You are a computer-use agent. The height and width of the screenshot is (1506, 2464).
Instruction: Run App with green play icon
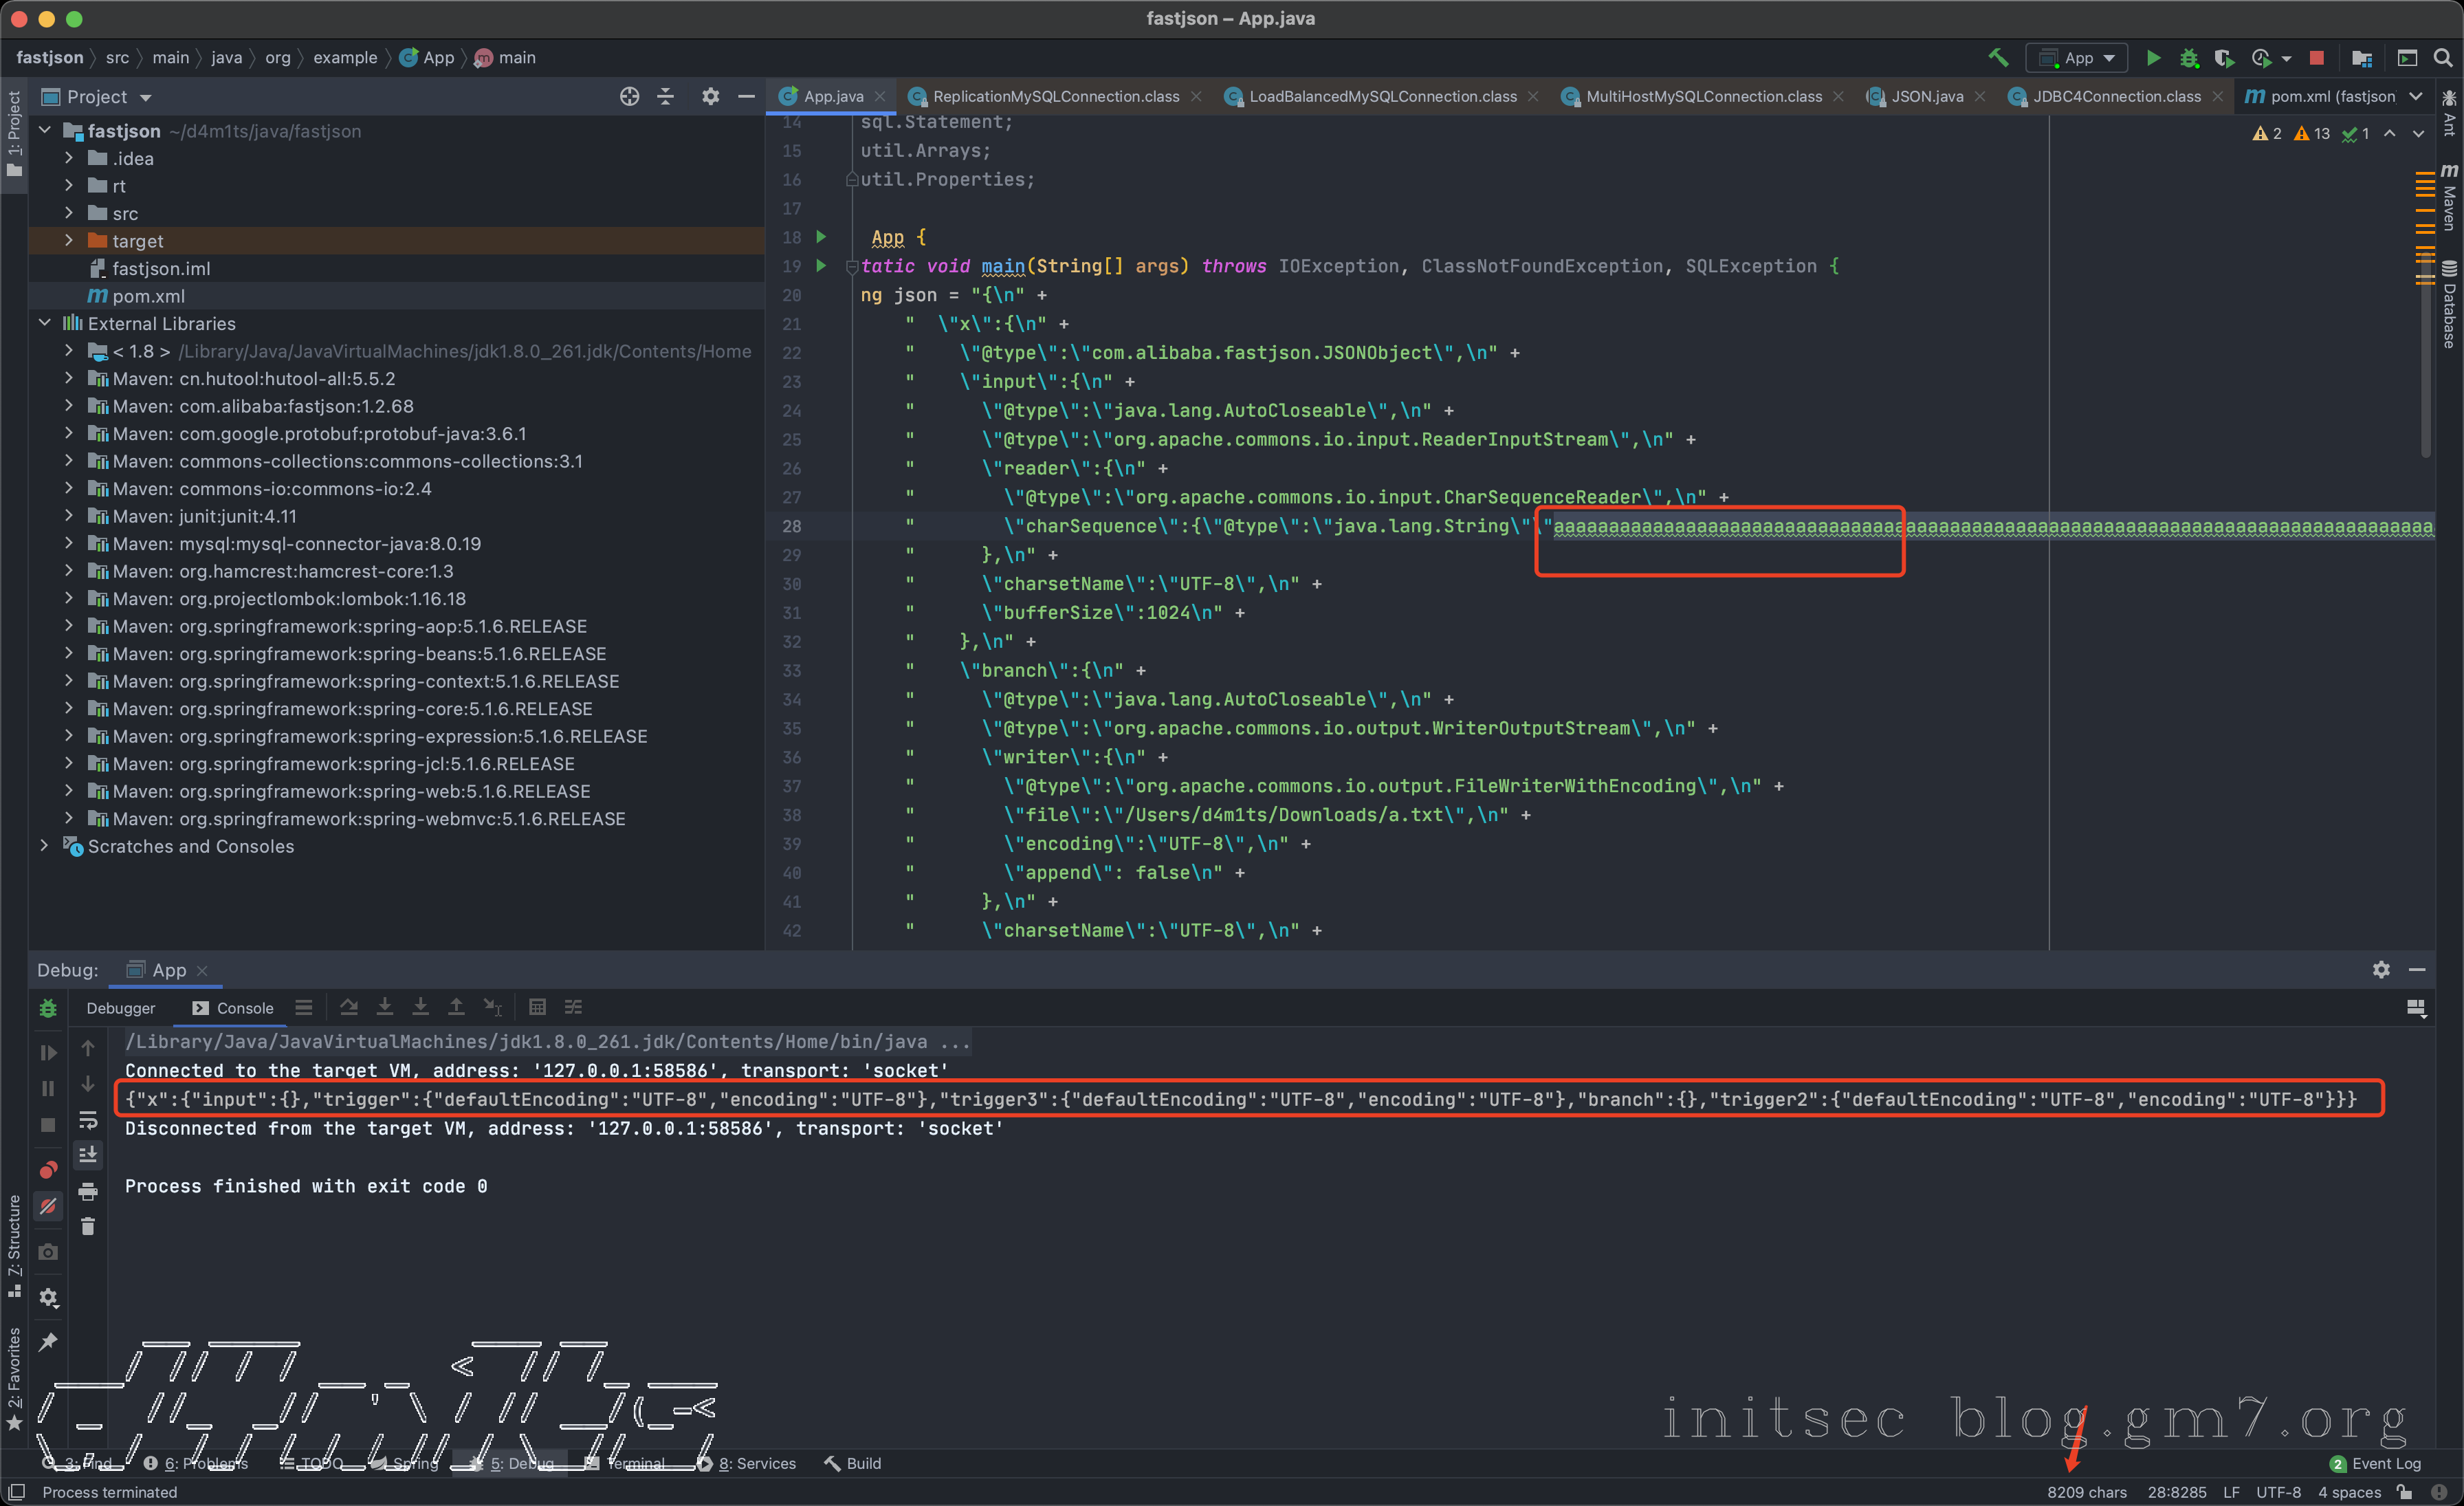(x=2153, y=57)
